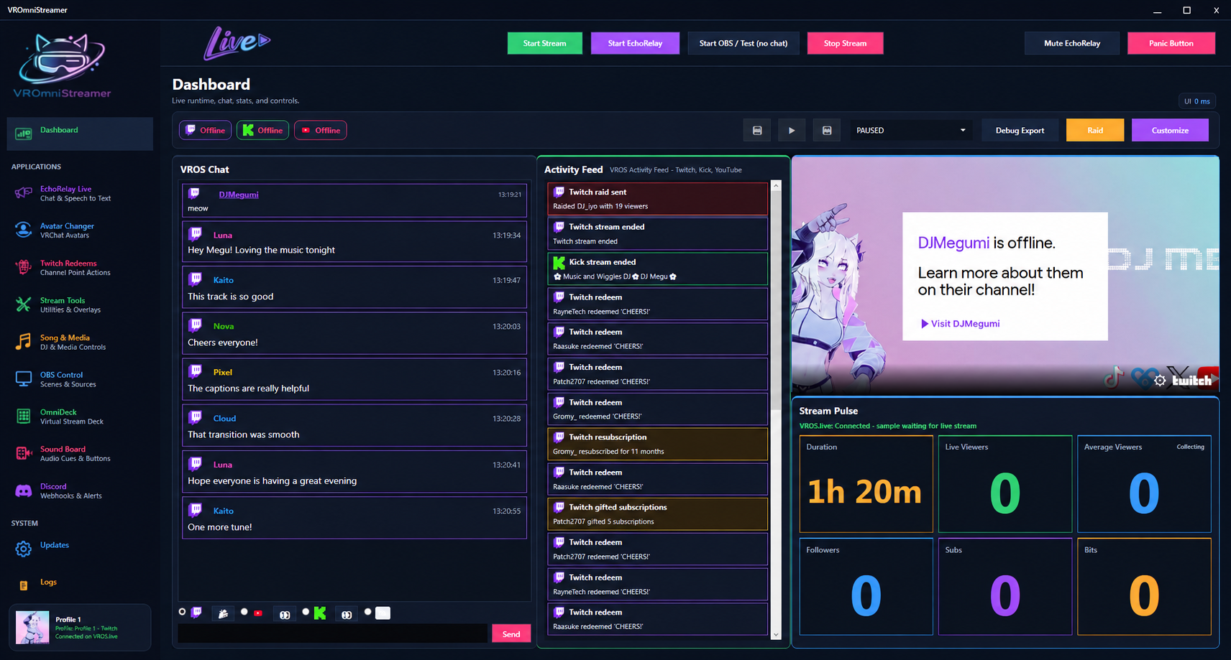Select the Twitch raid sent activity entry
The image size is (1231, 660).
(x=657, y=199)
